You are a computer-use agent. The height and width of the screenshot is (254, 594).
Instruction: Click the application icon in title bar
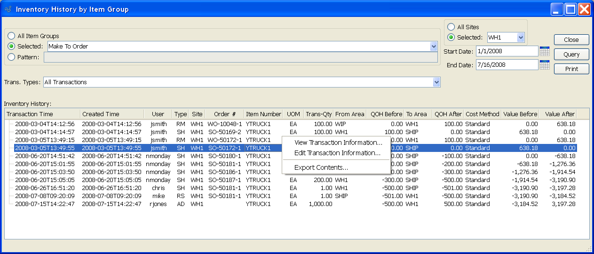pos(8,9)
